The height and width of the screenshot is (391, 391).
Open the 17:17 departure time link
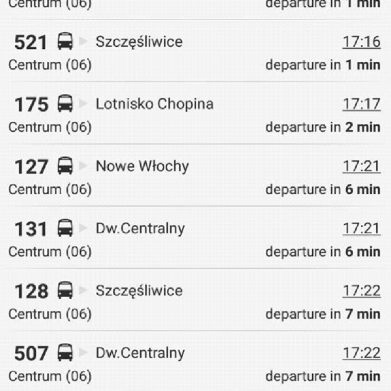(x=361, y=104)
